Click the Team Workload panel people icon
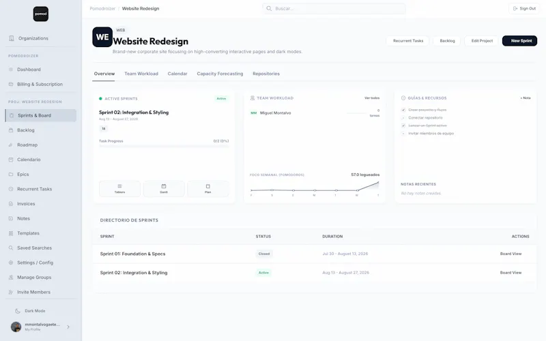The image size is (546, 341). (x=253, y=98)
